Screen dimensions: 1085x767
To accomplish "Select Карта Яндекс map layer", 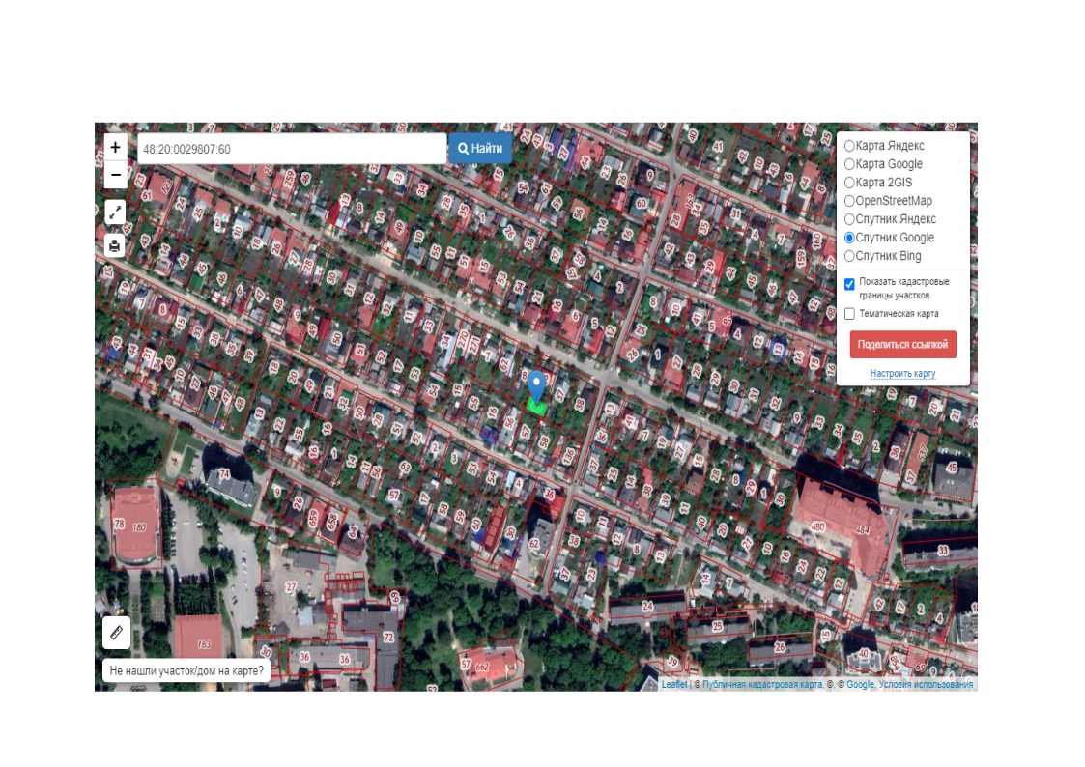I will click(x=849, y=146).
